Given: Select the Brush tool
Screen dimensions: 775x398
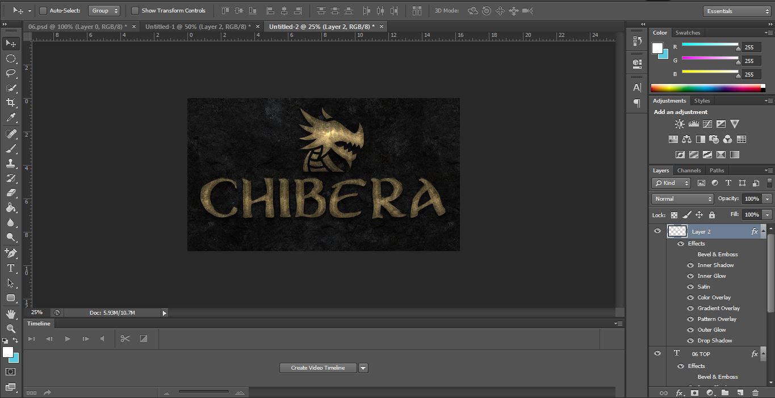Looking at the screenshot, I should [11, 149].
